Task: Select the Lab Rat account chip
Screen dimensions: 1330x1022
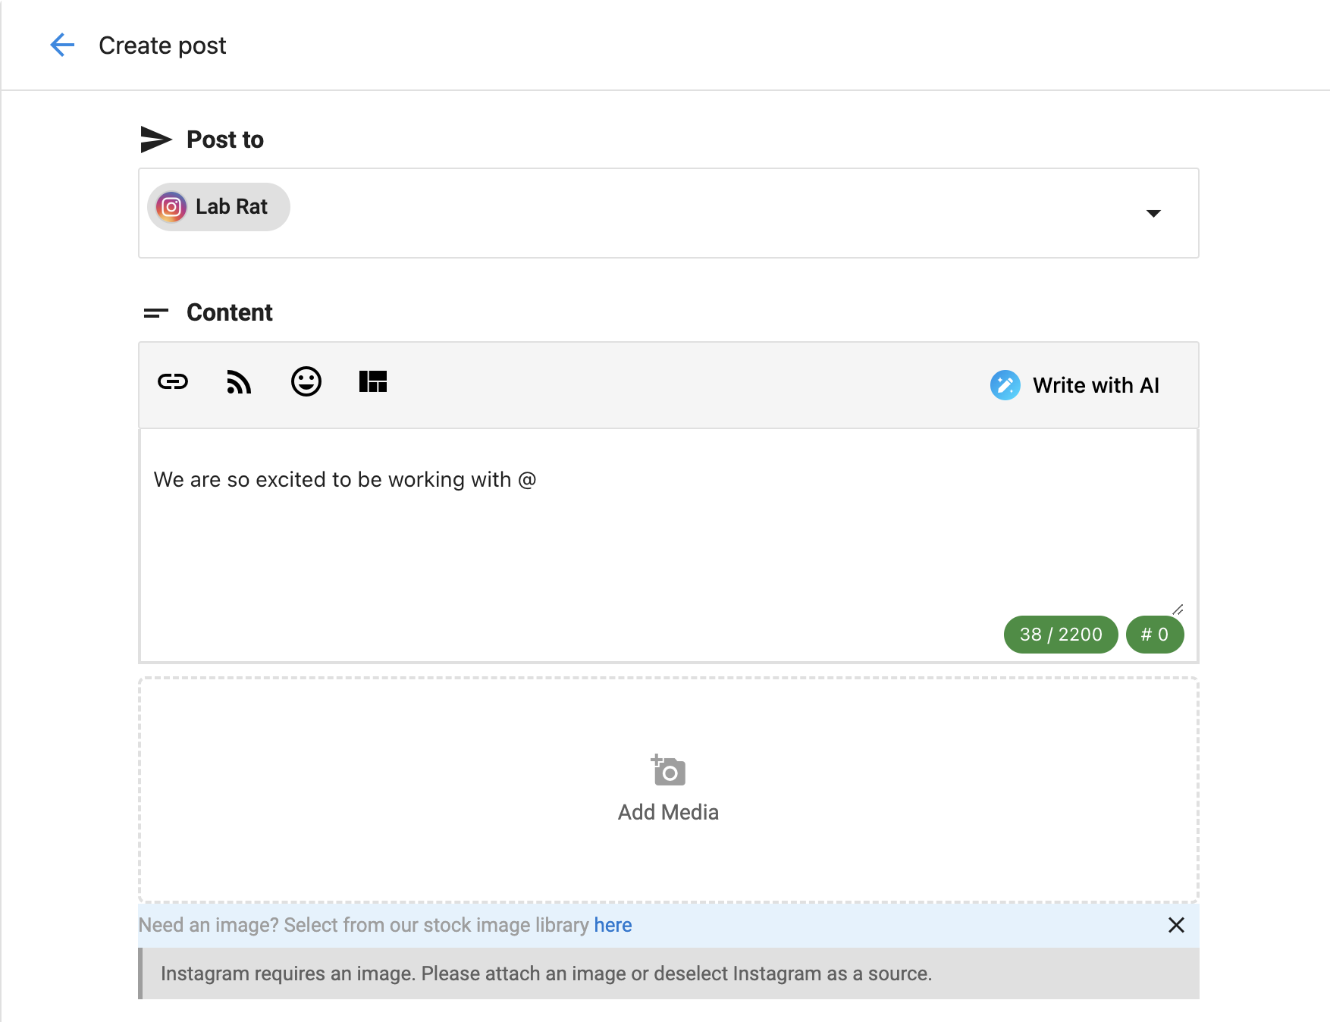Action: tap(218, 206)
